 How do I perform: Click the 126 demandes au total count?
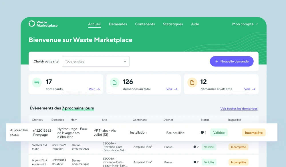pos(128,82)
